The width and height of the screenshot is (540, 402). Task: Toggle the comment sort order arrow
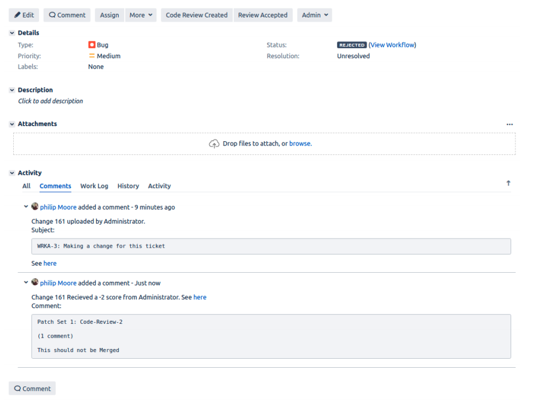click(508, 182)
